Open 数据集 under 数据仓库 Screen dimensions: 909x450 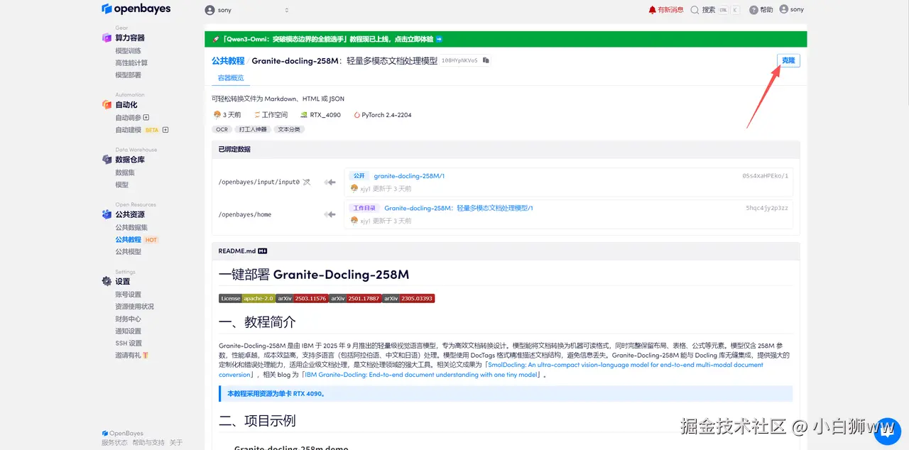tap(125, 172)
